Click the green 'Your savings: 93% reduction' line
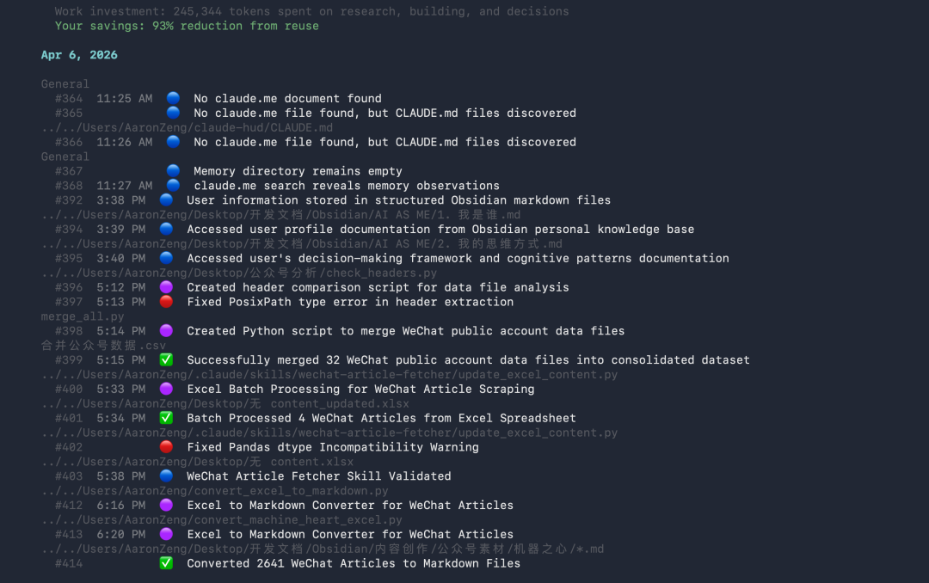This screenshot has width=929, height=583. click(x=187, y=26)
